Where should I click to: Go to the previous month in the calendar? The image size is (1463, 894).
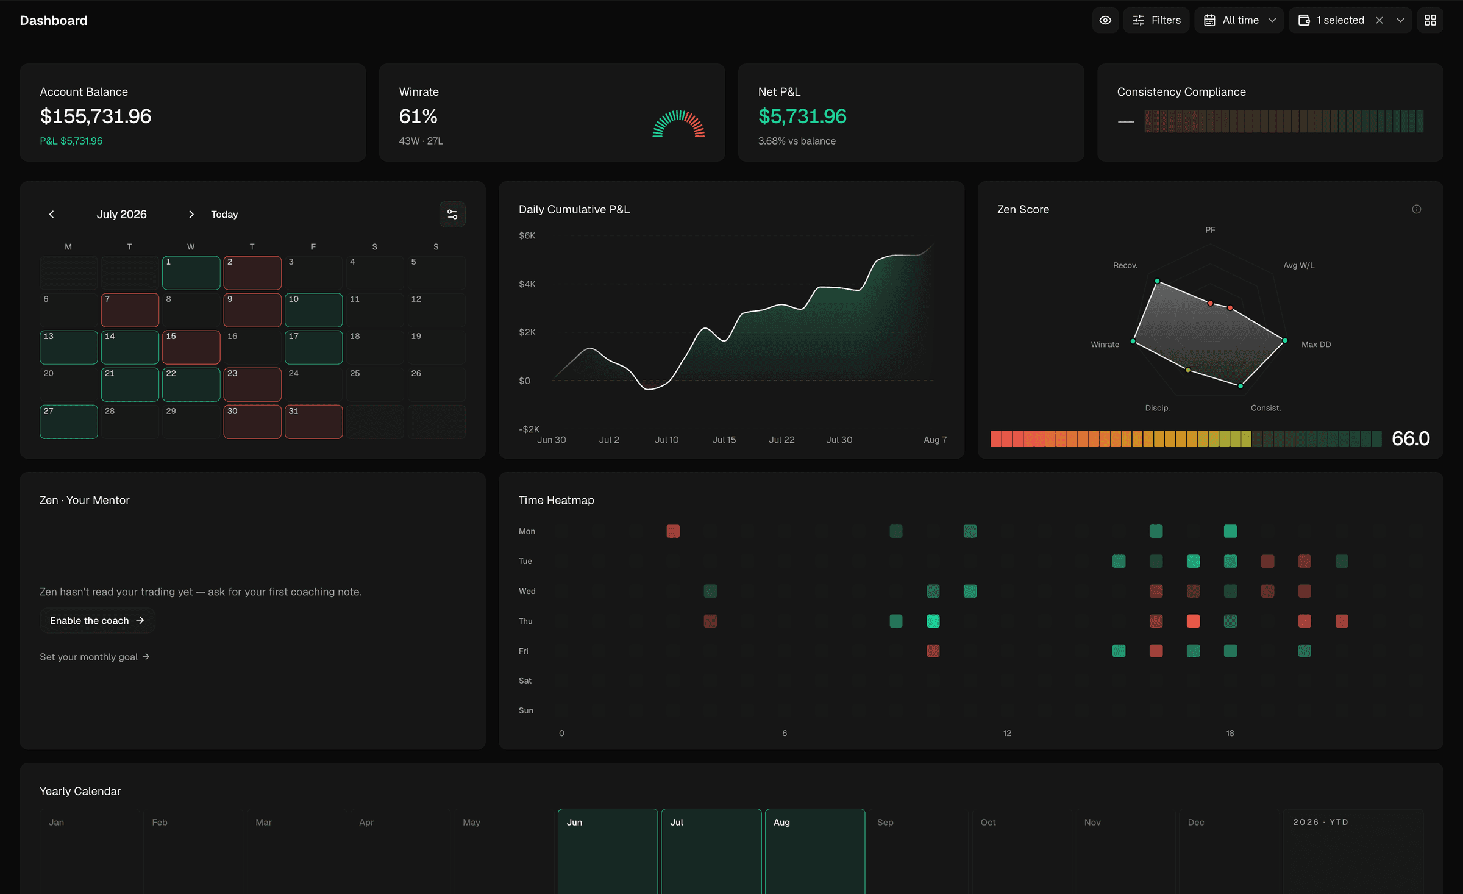52,214
